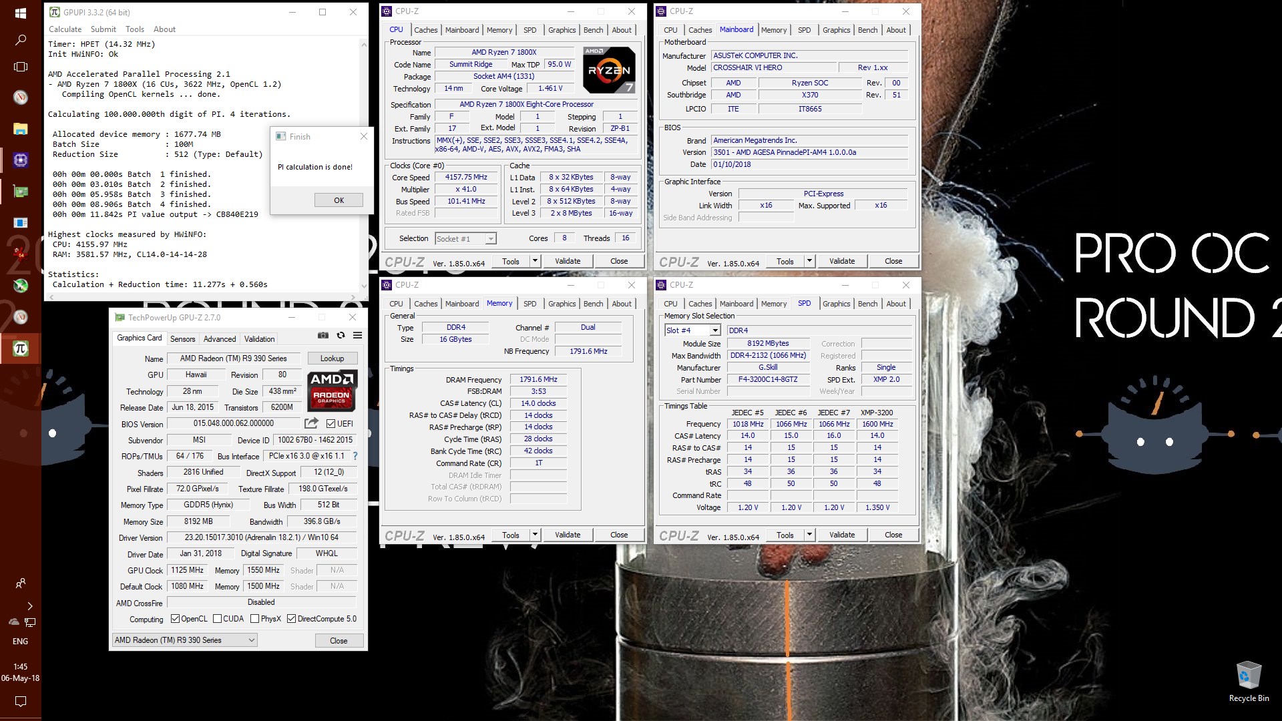Click the Windows search magnifier icon
The width and height of the screenshot is (1282, 721).
click(21, 40)
